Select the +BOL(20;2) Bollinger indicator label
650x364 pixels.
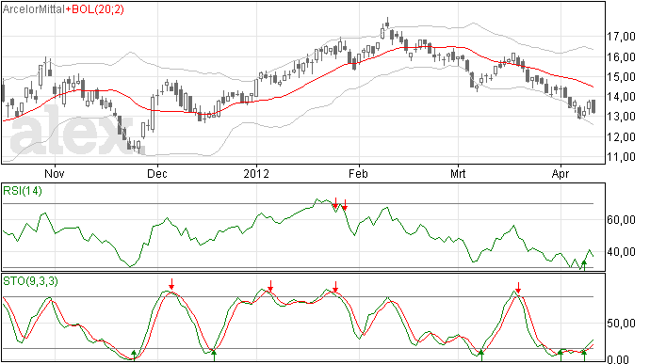pos(94,9)
